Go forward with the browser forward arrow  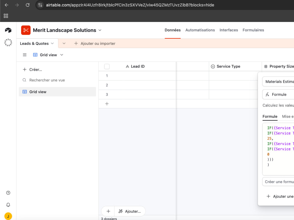17,5
